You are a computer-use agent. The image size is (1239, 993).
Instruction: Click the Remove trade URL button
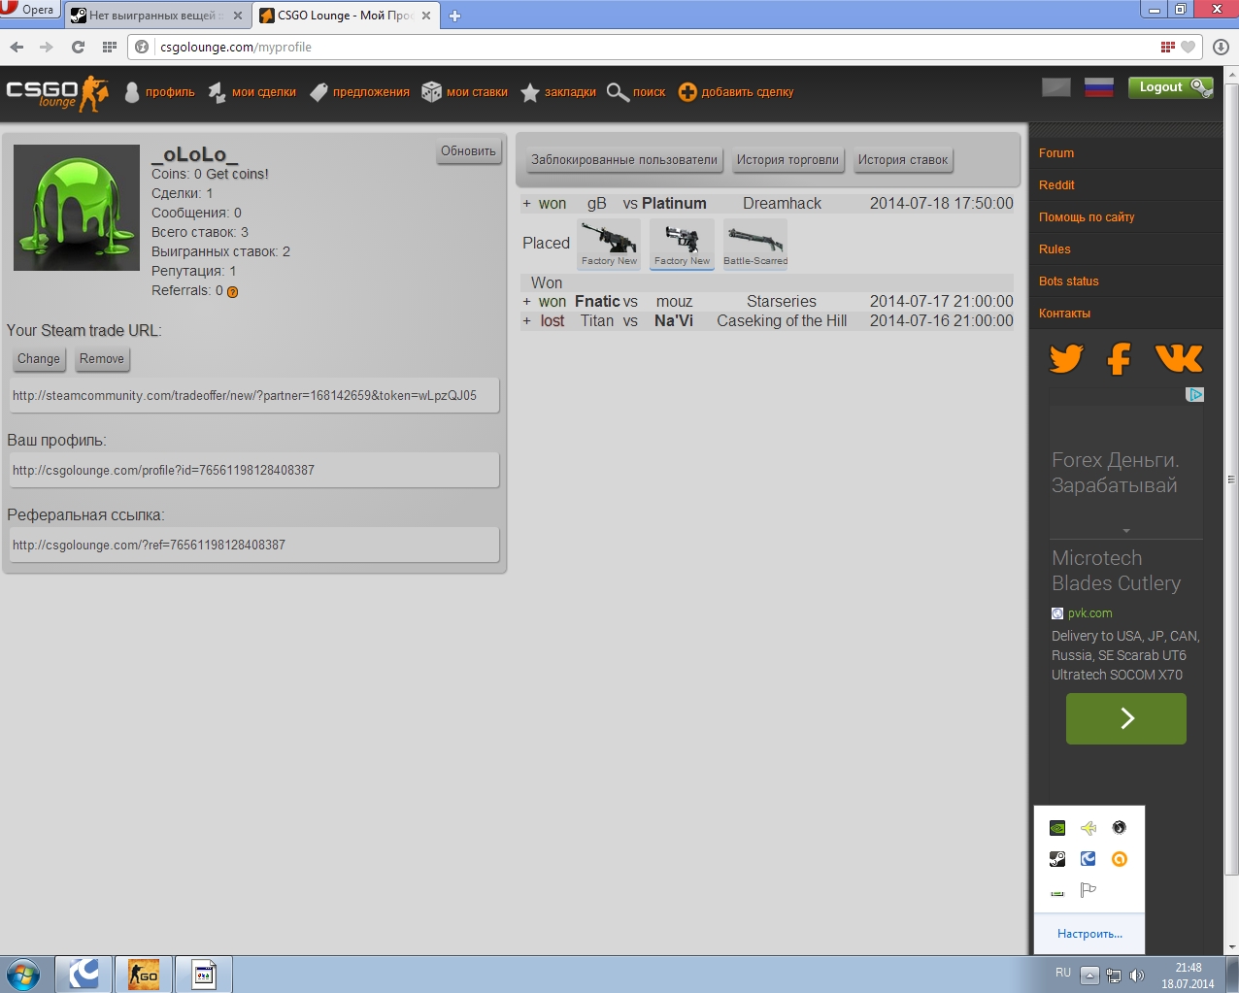102,359
